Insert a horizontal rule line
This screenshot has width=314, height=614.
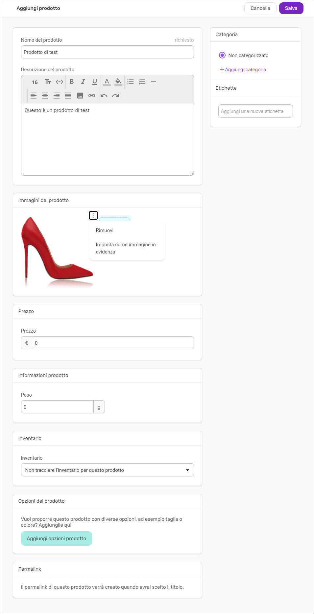tap(154, 82)
